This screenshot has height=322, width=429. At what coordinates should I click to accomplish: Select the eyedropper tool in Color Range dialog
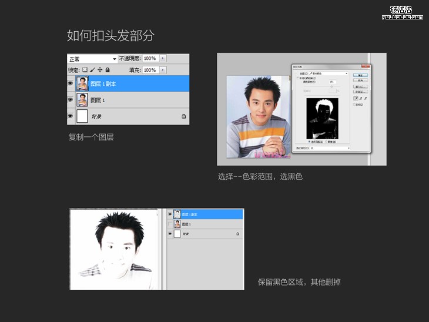tap(355, 99)
